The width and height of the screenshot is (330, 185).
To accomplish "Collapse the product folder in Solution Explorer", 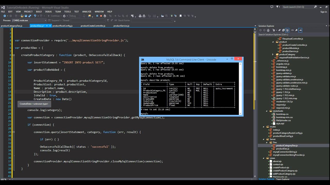I will pos(273,42).
